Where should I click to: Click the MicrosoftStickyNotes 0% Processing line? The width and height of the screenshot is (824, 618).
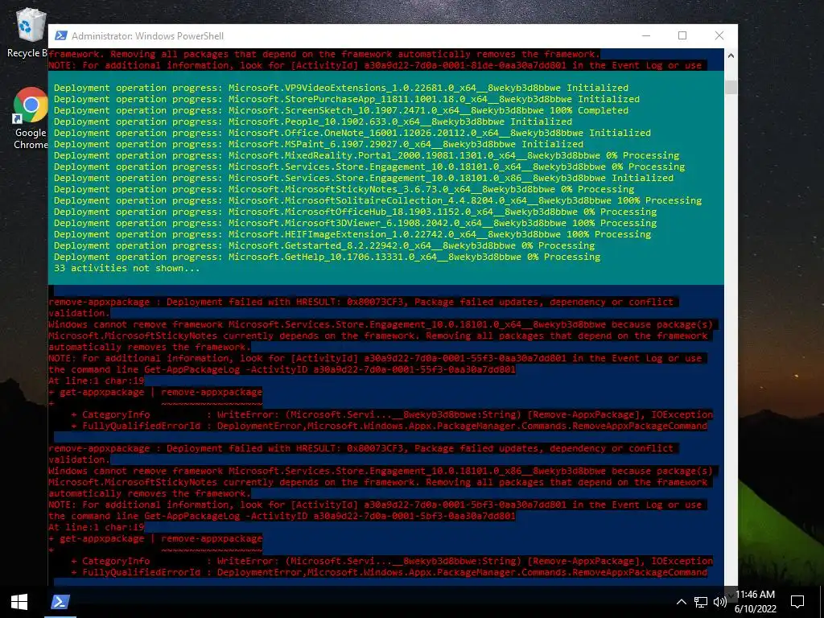[344, 189]
